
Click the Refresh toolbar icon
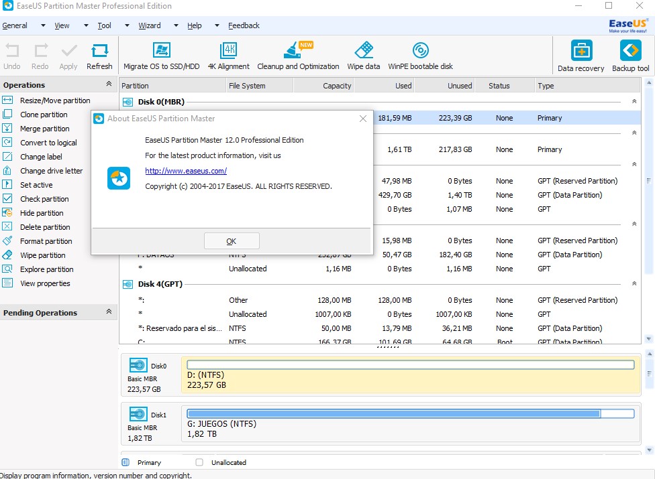coord(99,52)
